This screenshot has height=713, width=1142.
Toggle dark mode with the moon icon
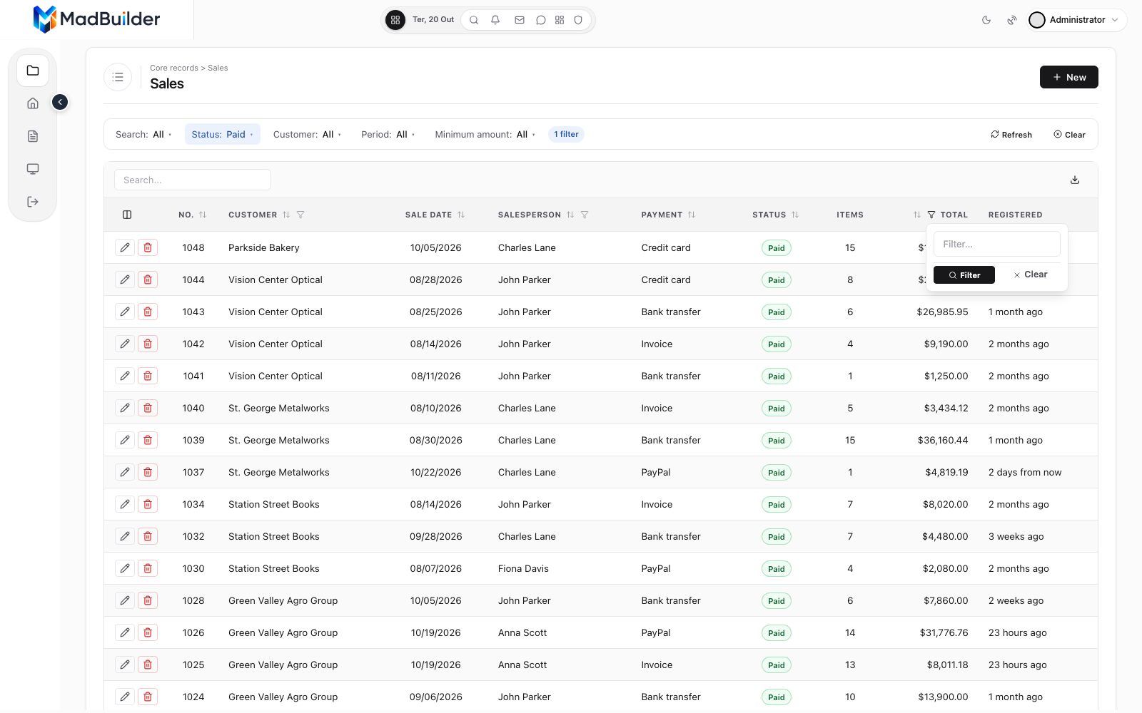click(986, 20)
